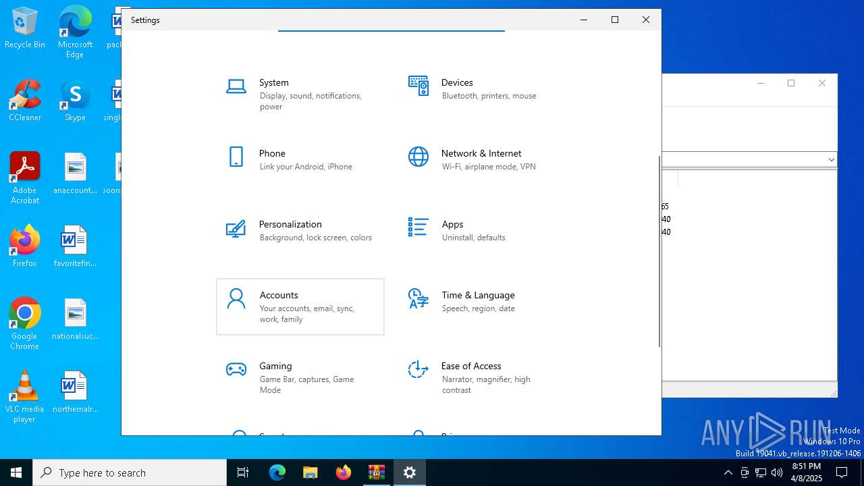The image size is (864, 486).
Task: Open Firefox desktop shortcut
Action: 25,247
